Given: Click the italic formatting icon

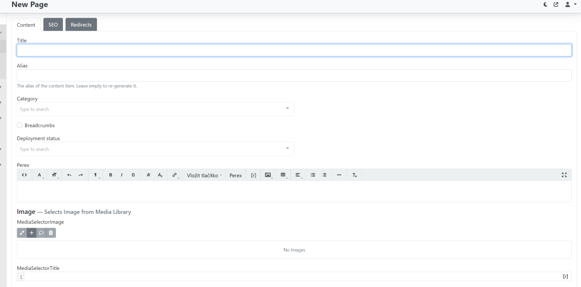Looking at the screenshot, I should pyautogui.click(x=121, y=175).
